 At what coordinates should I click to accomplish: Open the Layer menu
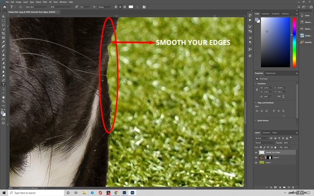[25, 2]
